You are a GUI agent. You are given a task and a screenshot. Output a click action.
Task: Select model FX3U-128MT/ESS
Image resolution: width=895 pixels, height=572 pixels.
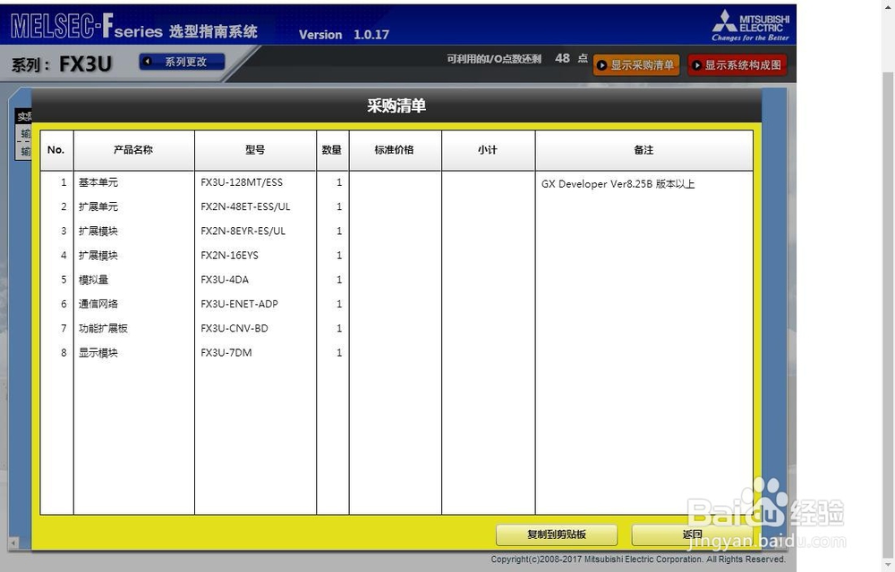242,182
